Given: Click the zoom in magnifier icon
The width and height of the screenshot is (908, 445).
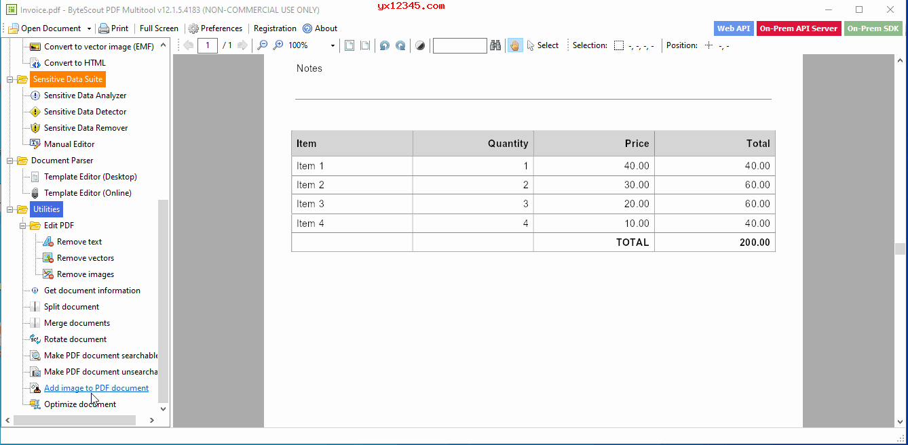Looking at the screenshot, I should 278,45.
